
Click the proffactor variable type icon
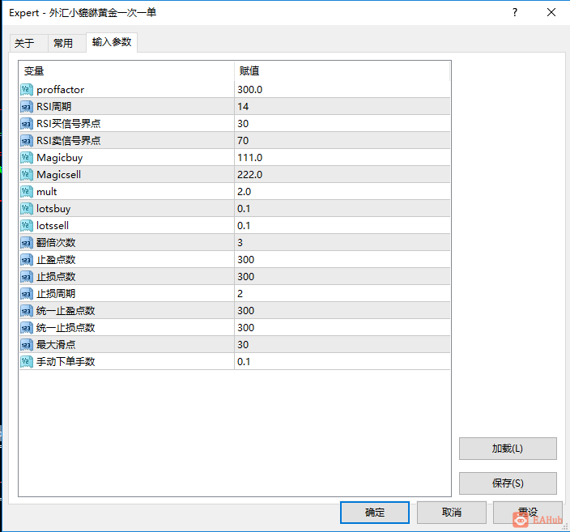27,89
